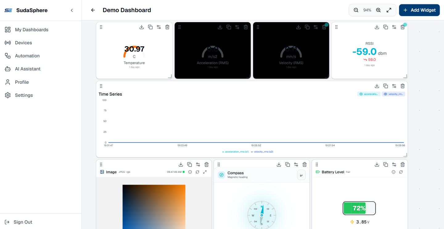Image resolution: width=444 pixels, height=229 pixels.
Task: Show Battery Level info
Action: (393, 172)
